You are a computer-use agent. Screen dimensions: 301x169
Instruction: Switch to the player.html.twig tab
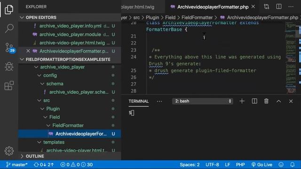143,7
